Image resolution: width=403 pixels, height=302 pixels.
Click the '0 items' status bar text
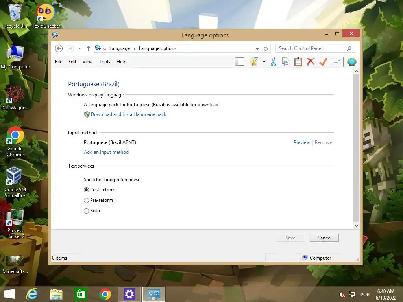tap(59, 258)
